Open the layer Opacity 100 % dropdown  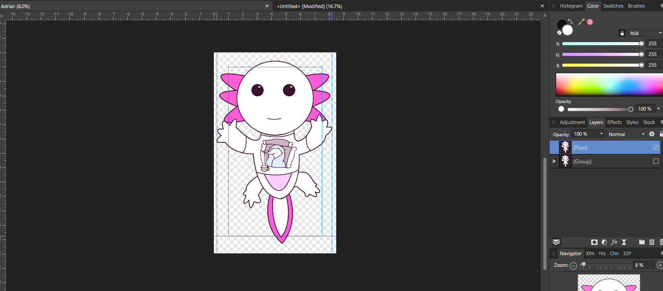point(588,134)
